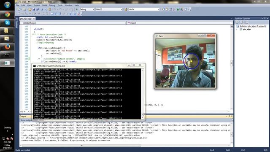
Task: Click the face webcam window image
Action: [x=185, y=63]
